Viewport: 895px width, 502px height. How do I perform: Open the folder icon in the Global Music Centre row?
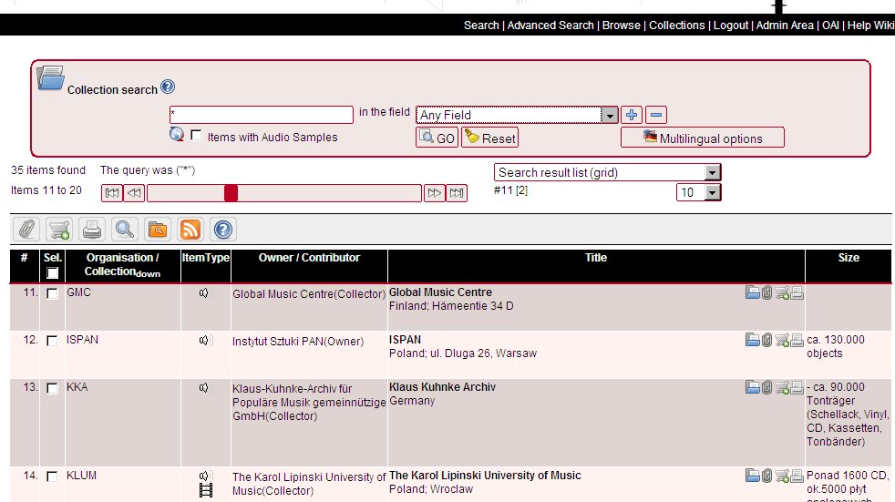[752, 292]
